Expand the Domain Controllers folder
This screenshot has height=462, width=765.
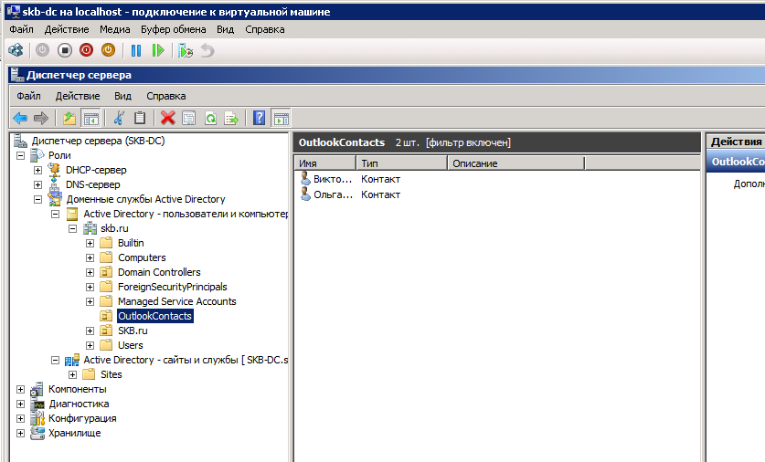(x=90, y=272)
